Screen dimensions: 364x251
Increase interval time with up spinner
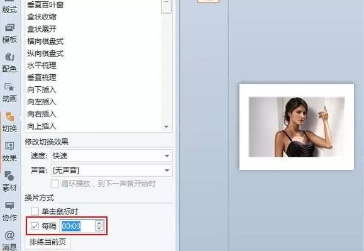[99, 223]
